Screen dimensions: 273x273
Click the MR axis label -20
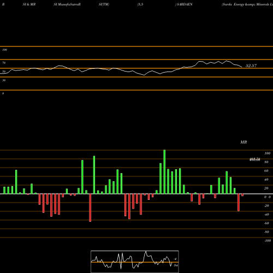(x=266, y=206)
